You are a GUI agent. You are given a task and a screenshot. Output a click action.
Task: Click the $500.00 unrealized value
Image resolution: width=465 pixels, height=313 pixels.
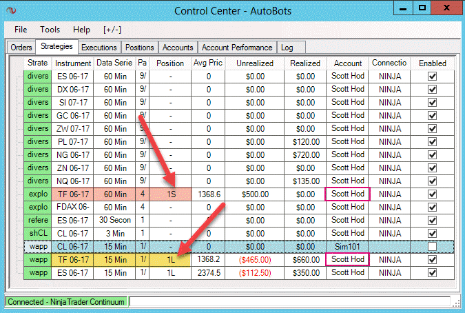pos(255,194)
